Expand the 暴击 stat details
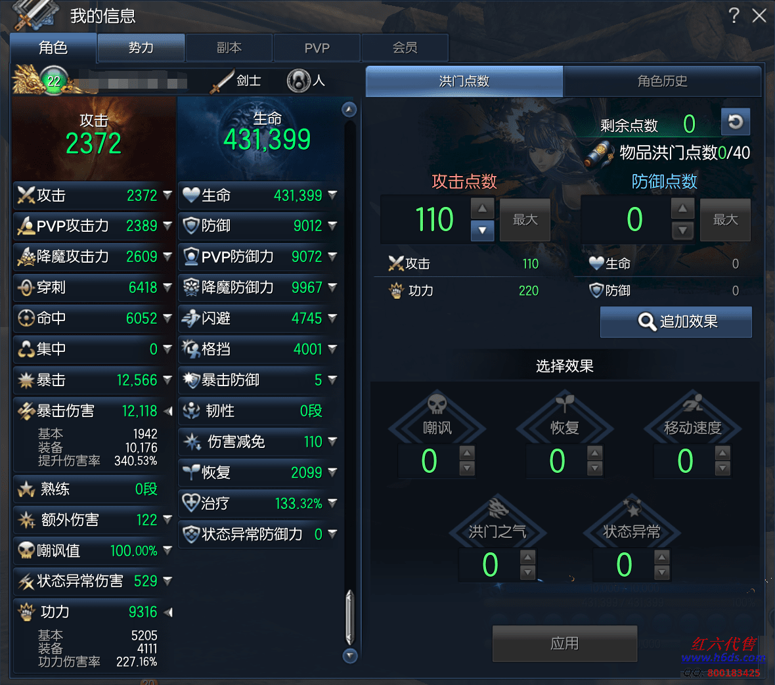 click(x=167, y=380)
